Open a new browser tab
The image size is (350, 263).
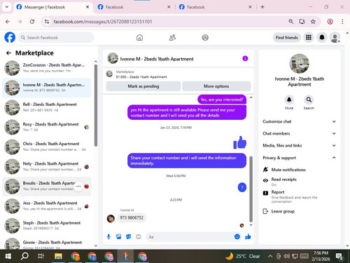click(262, 7)
